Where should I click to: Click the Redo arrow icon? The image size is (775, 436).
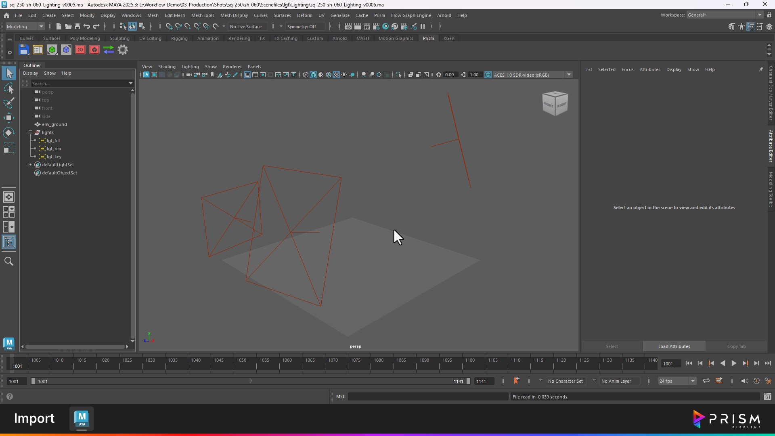pos(96,27)
